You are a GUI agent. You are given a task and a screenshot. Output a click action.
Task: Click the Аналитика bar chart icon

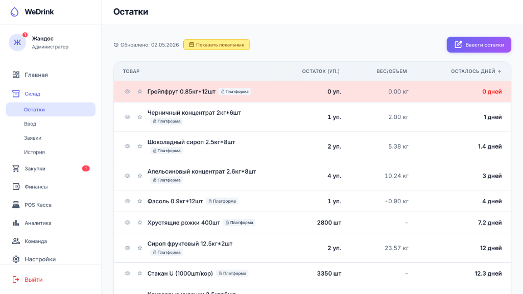[x=16, y=223]
